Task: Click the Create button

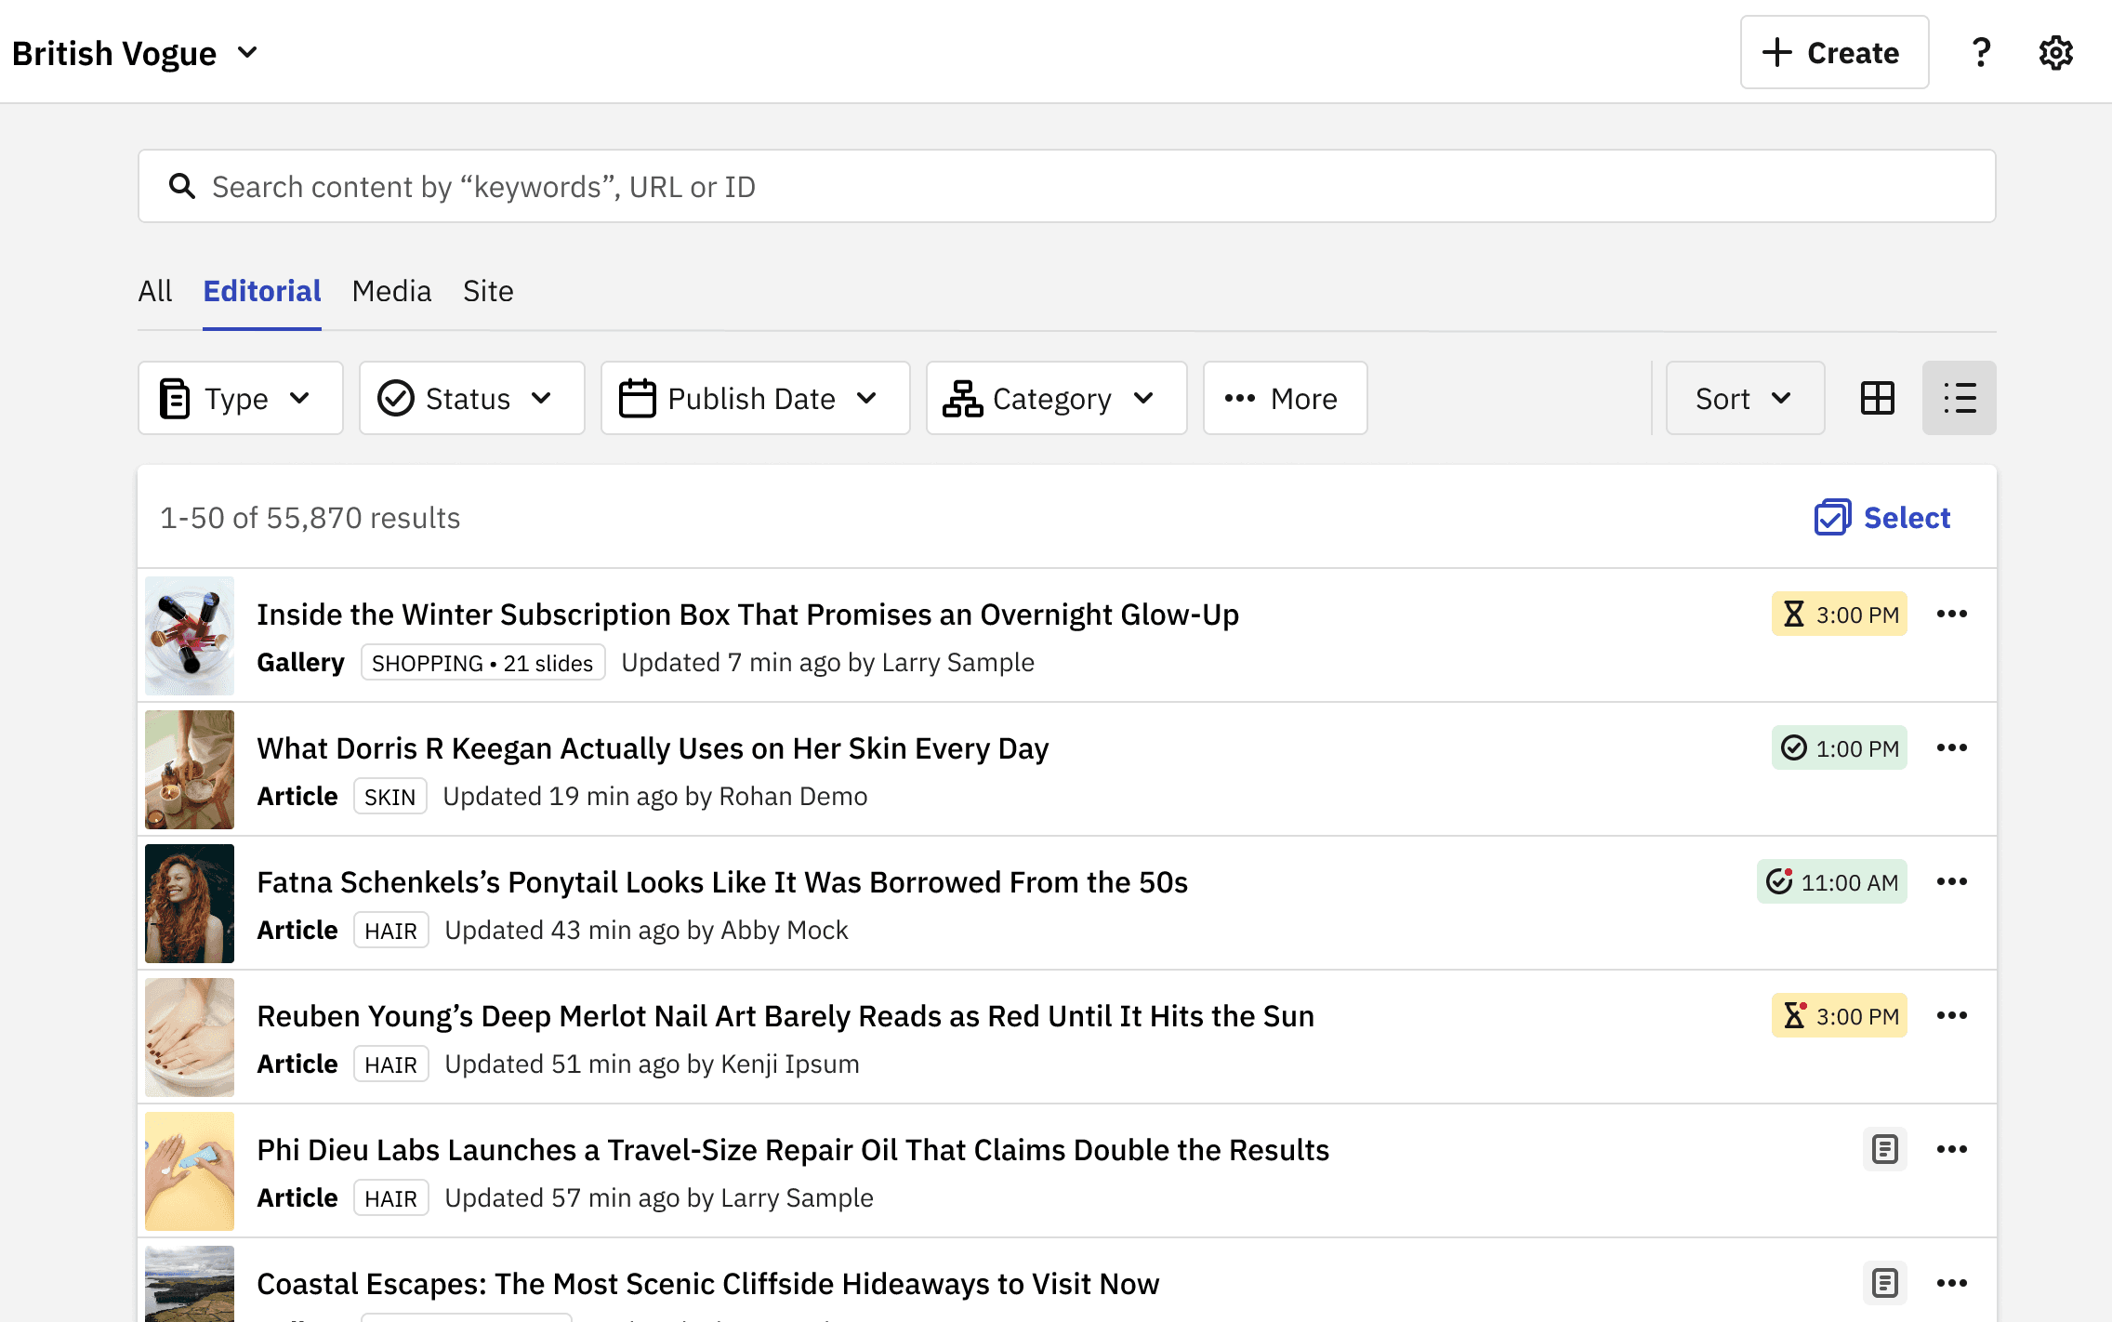Action: pos(1834,52)
